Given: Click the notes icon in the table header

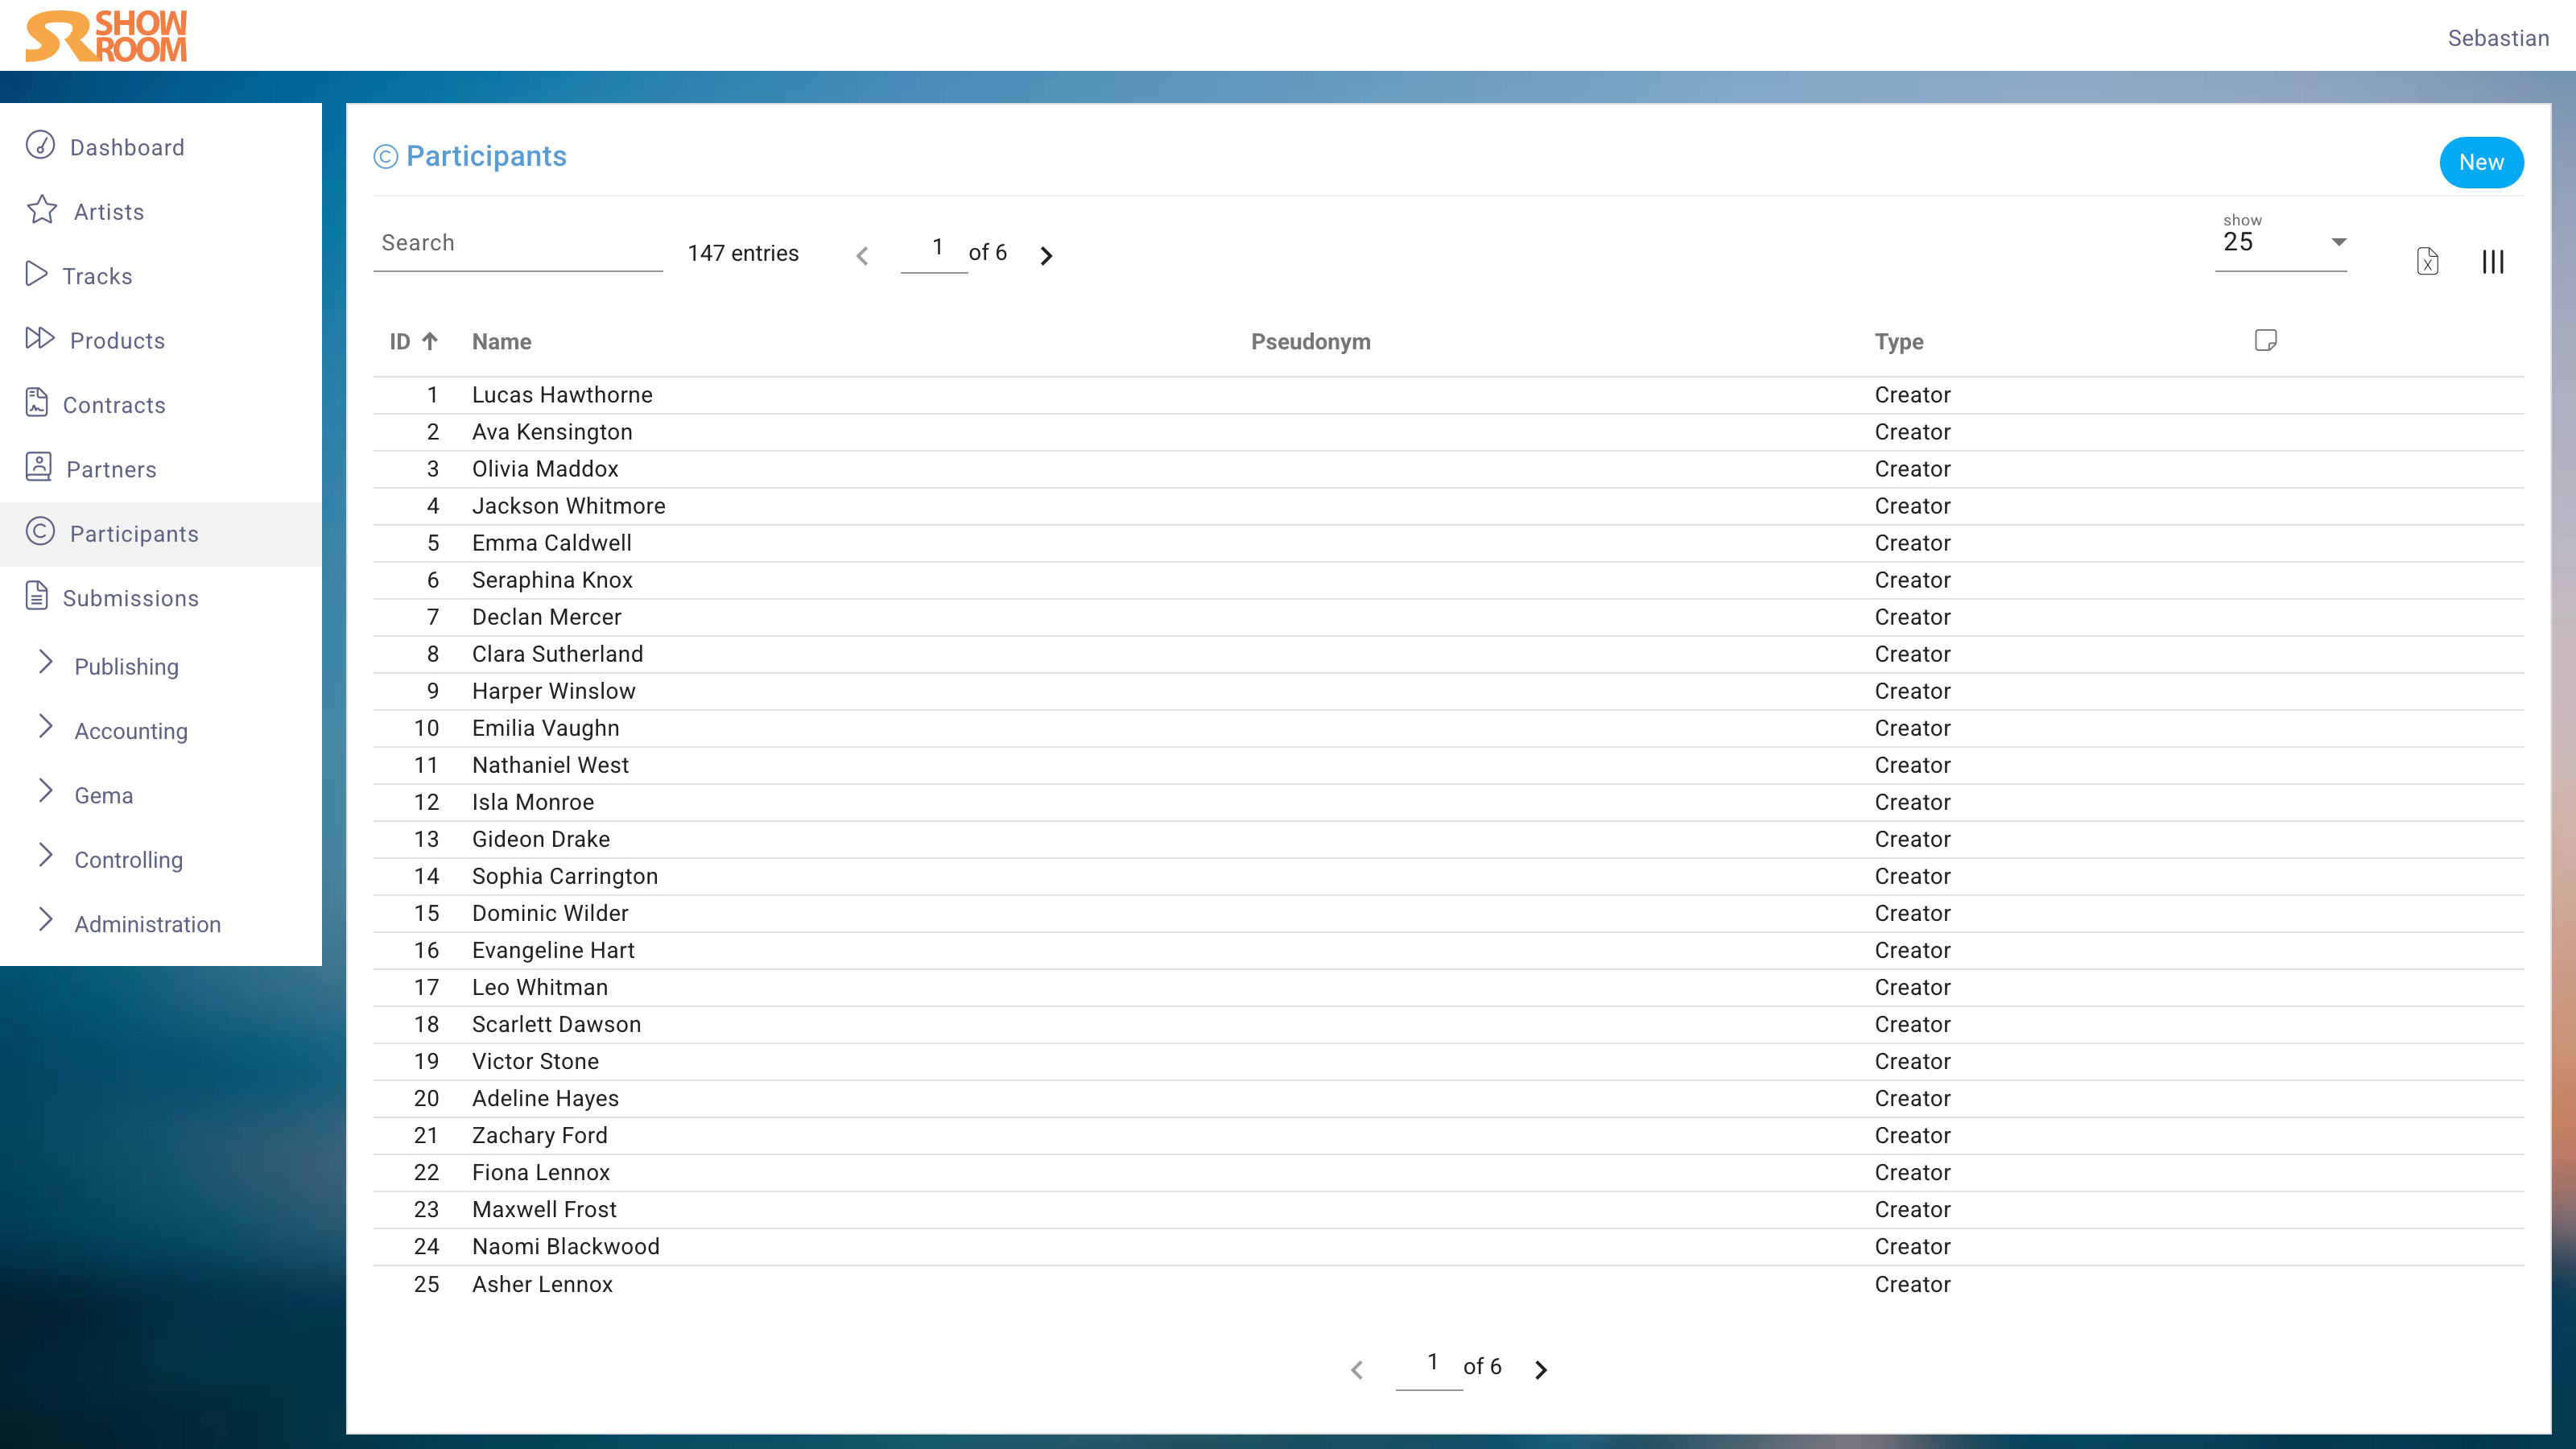Looking at the screenshot, I should (2266, 340).
